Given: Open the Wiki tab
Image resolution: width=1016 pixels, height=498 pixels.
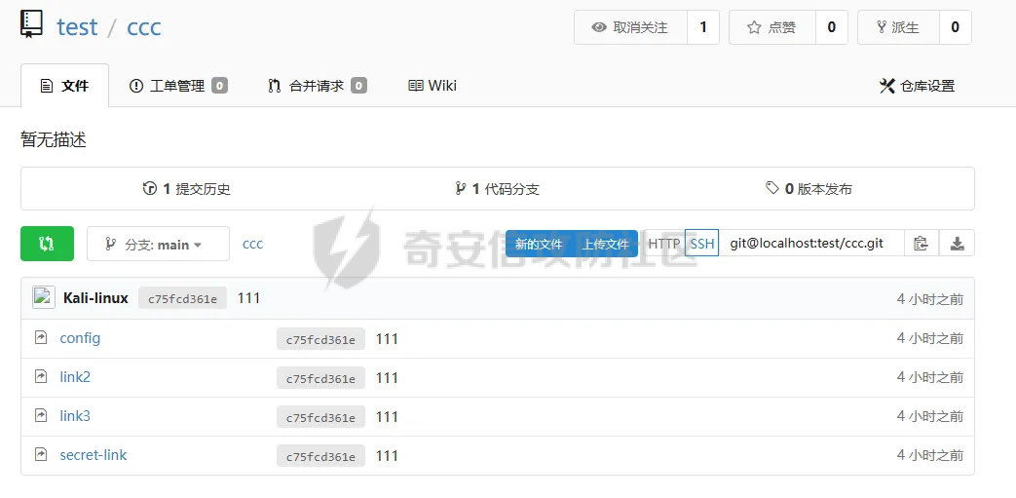Looking at the screenshot, I should click(x=432, y=86).
